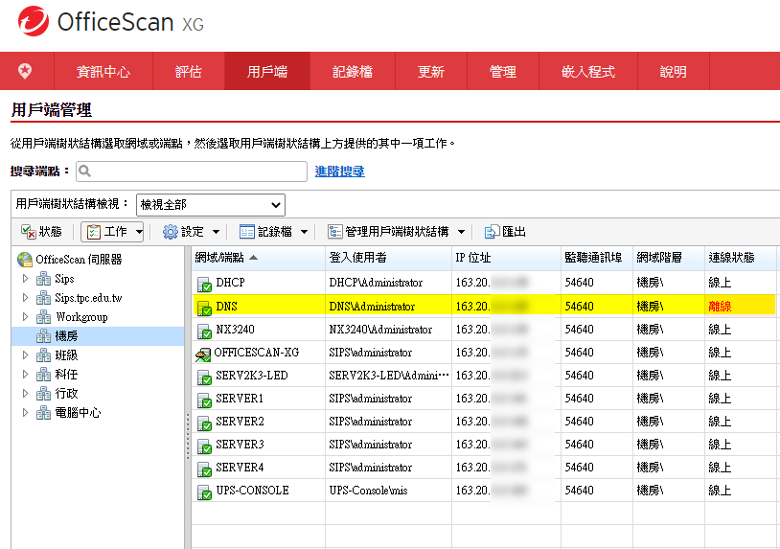Open the 嵌入程式 menu

[x=588, y=71]
